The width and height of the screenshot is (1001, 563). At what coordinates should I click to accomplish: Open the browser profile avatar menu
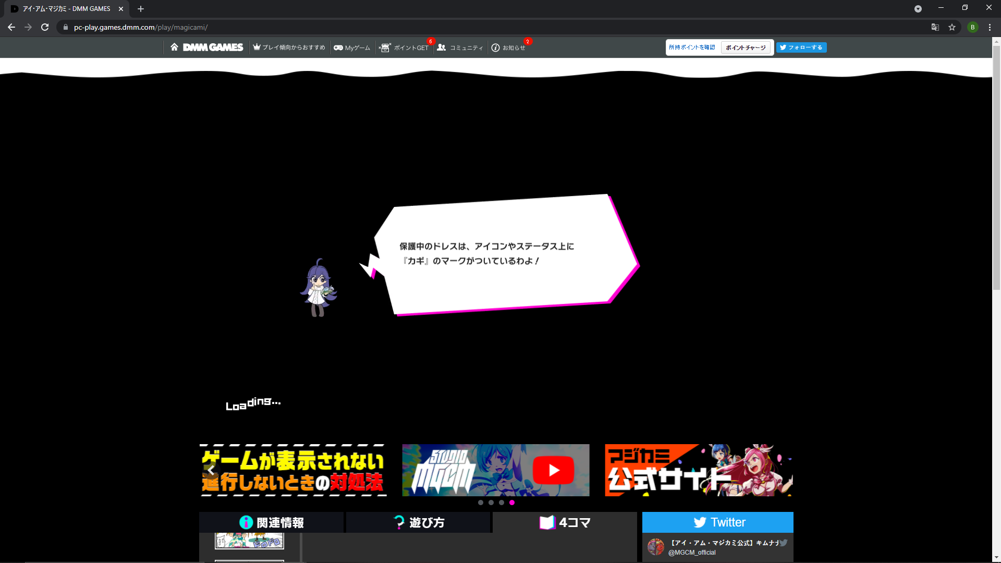click(x=973, y=27)
